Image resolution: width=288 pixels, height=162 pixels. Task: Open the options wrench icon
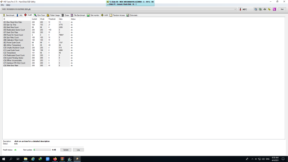point(269,9)
